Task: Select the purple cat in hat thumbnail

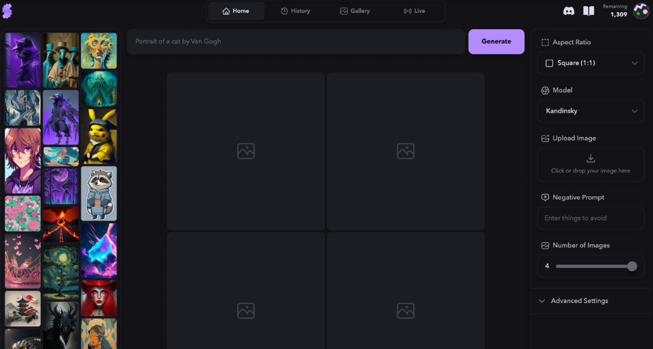Action: (23, 60)
